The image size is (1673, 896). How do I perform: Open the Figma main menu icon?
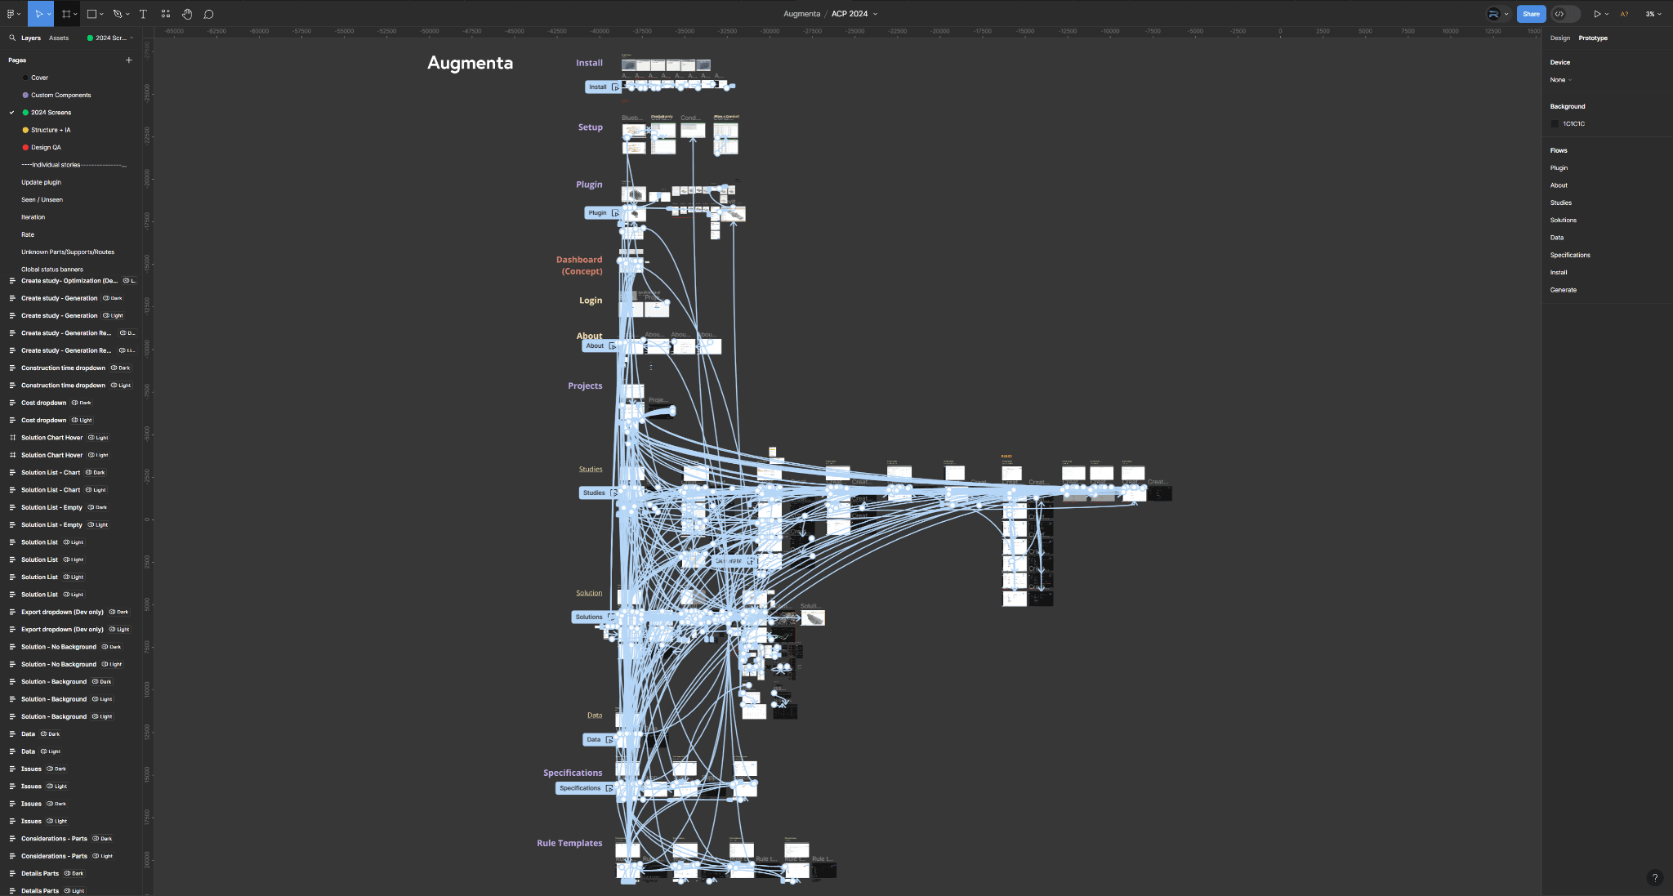(10, 14)
